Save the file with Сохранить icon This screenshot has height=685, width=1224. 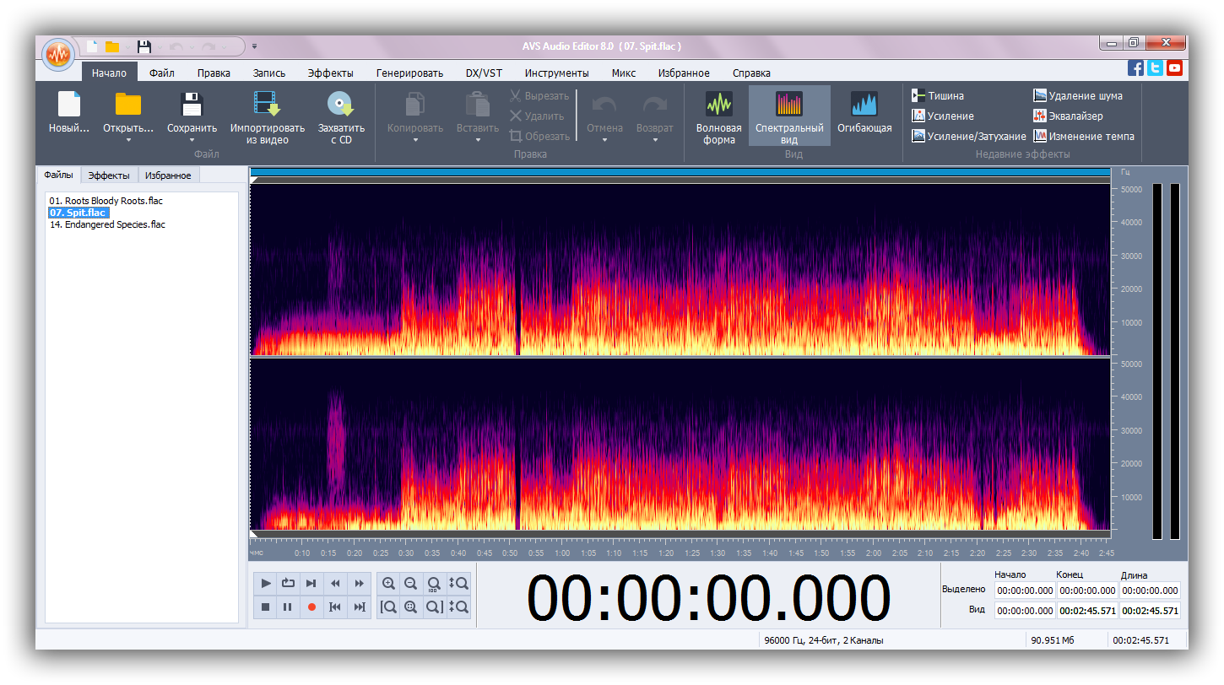192,105
